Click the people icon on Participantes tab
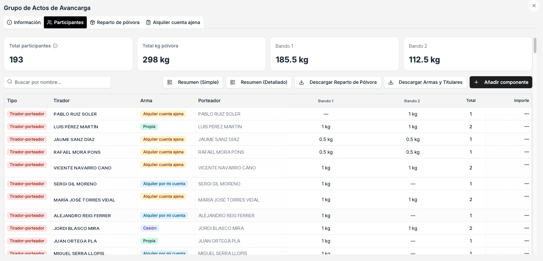 click(x=50, y=22)
